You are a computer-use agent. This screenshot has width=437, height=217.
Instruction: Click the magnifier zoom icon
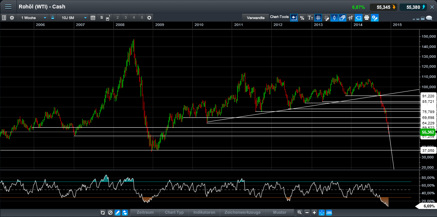[x=300, y=213]
